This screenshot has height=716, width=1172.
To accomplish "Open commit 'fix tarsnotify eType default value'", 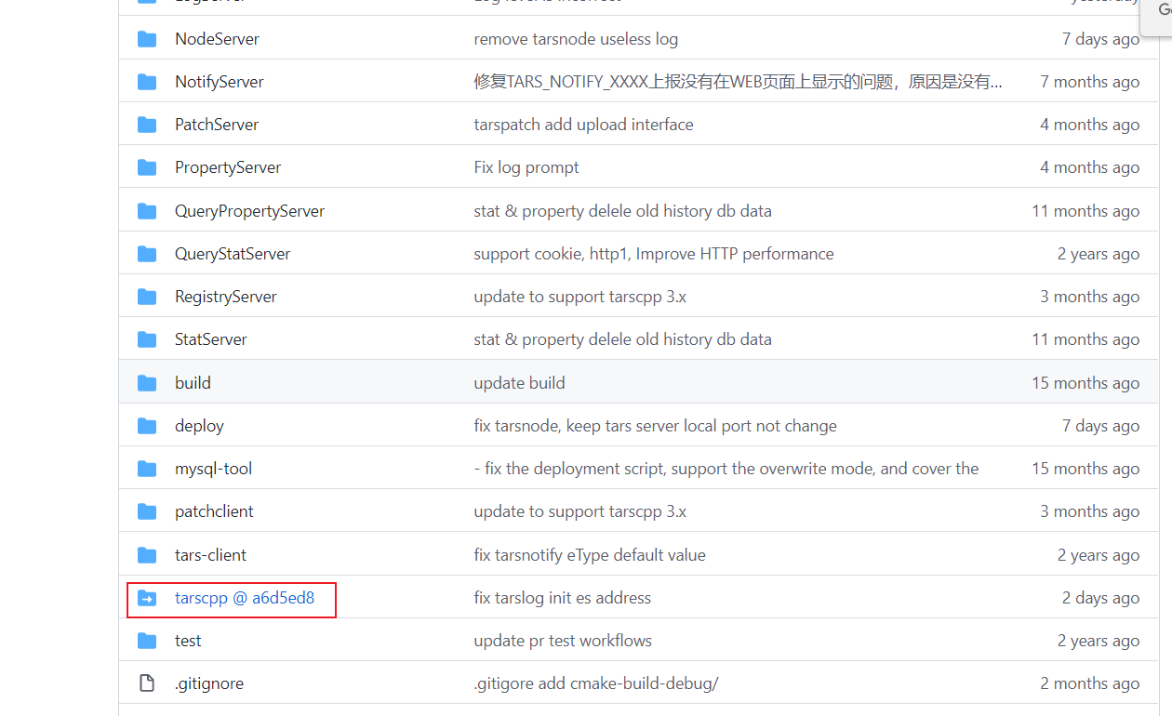I will [x=590, y=555].
